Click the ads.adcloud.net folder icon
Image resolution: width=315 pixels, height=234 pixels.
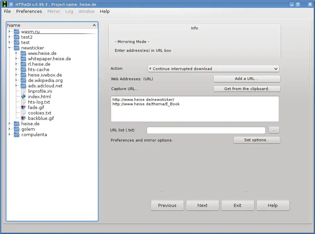click(x=23, y=86)
